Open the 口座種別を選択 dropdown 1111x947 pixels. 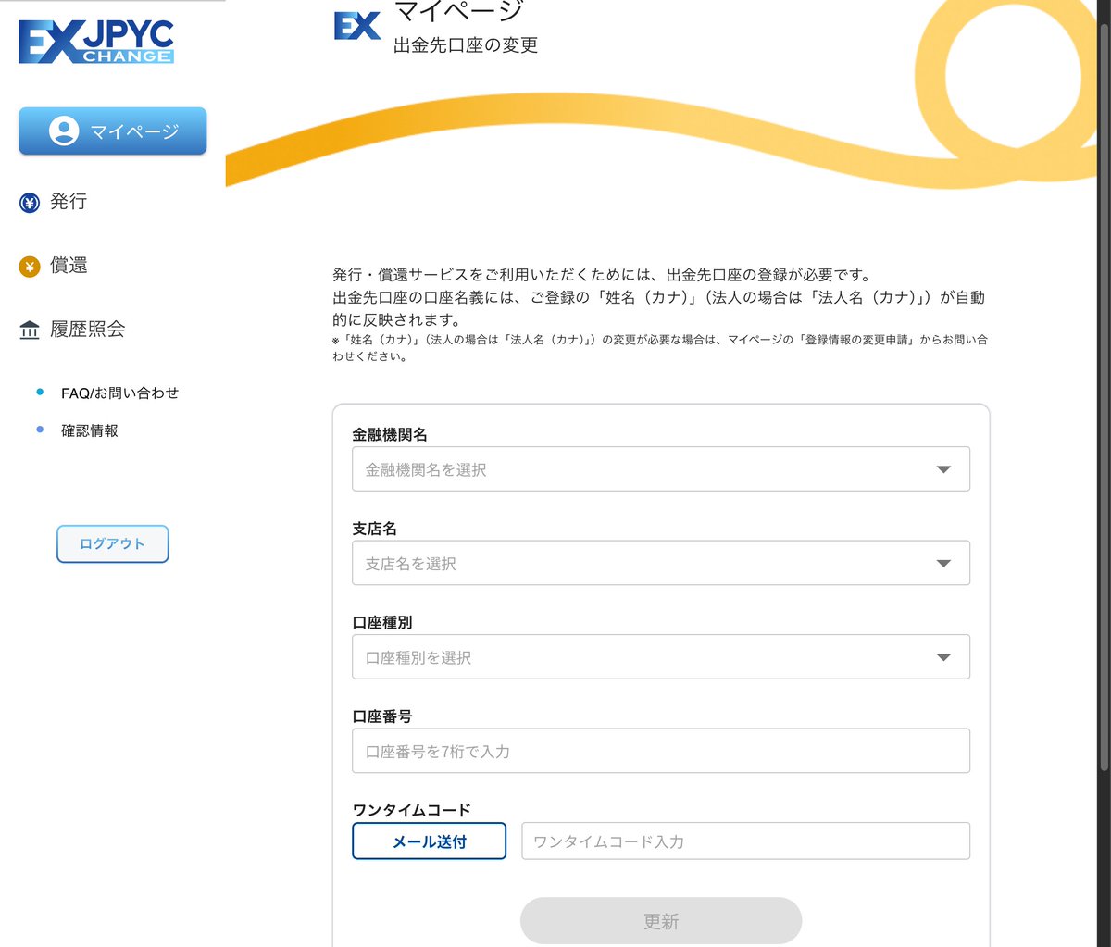tap(661, 657)
